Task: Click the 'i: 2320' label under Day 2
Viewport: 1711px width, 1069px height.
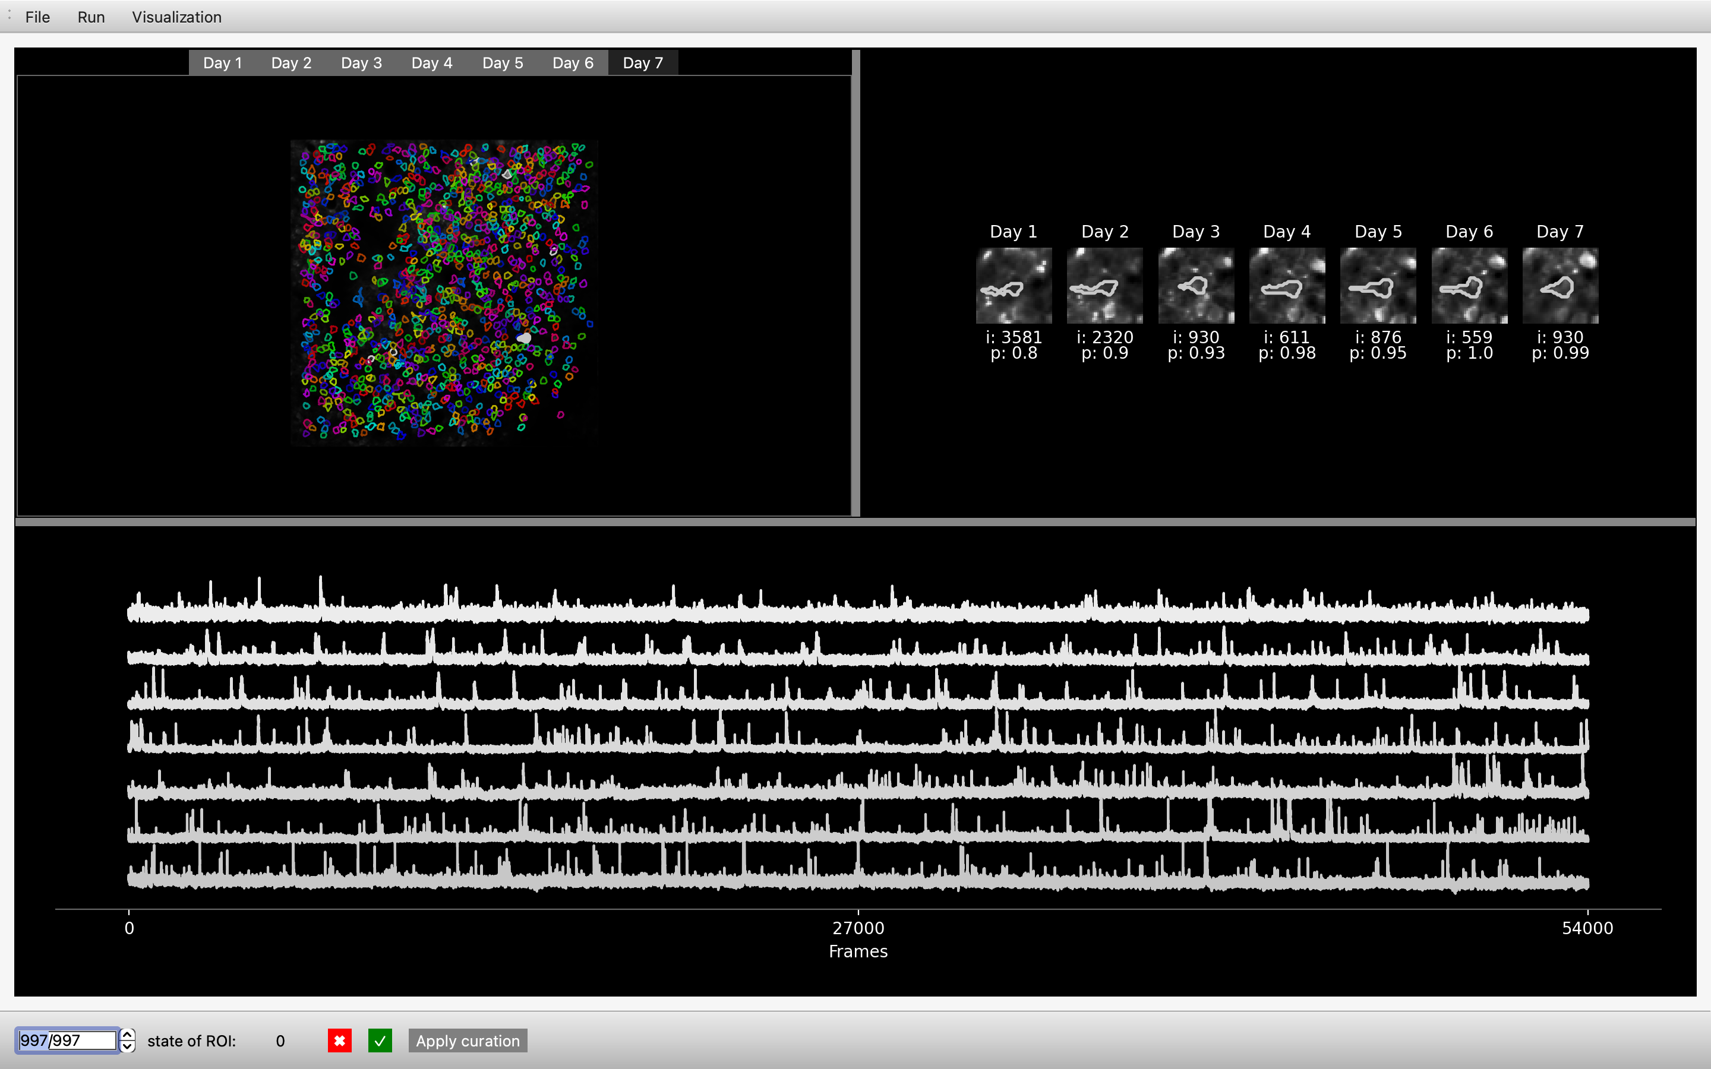Action: click(x=1105, y=337)
